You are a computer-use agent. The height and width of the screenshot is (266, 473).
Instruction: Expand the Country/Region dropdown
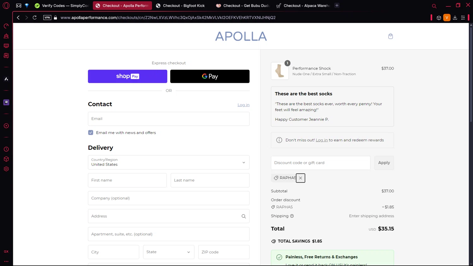click(169, 162)
